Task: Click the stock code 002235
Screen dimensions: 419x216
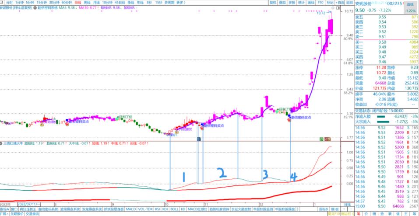Action: tap(394, 4)
